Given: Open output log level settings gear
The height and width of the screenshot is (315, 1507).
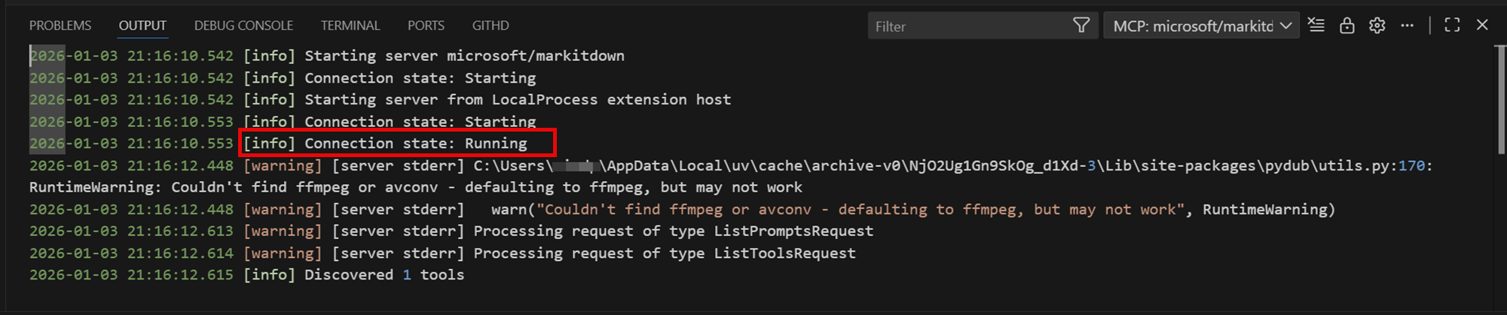Looking at the screenshot, I should tap(1377, 26).
